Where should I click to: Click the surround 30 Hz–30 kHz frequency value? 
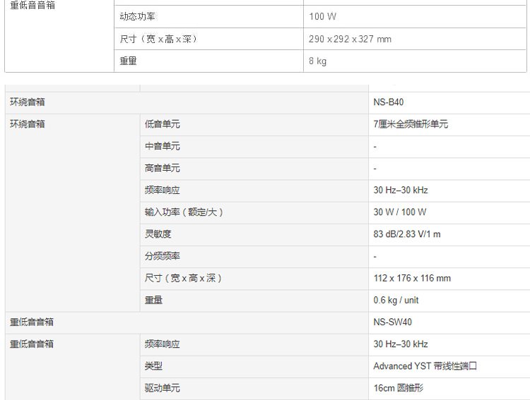pos(401,190)
